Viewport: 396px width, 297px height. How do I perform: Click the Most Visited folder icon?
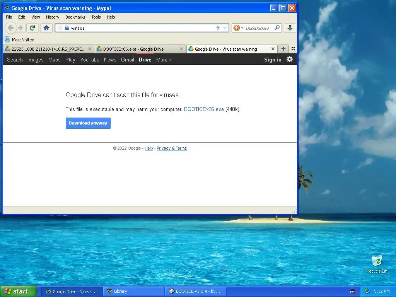7,40
